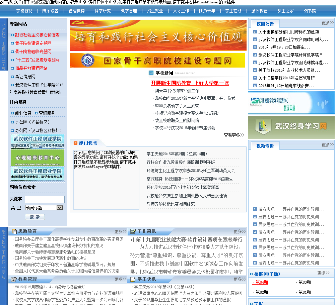Open the 院系设置 navigation menu
This screenshot has height=305, width=336.
(50, 11)
